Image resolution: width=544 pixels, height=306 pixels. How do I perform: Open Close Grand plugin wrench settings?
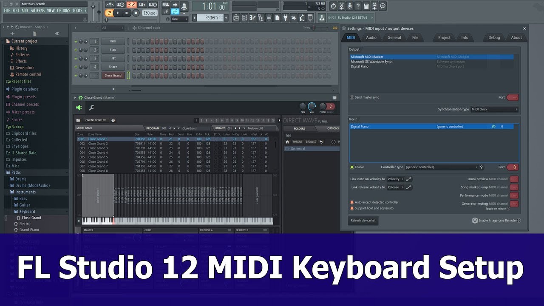point(91,108)
